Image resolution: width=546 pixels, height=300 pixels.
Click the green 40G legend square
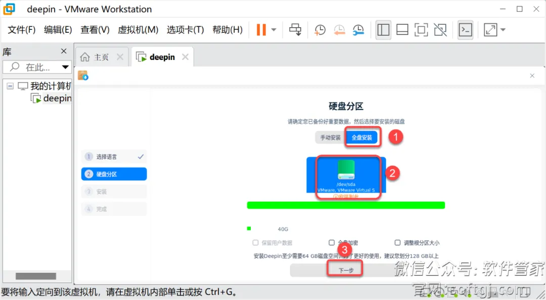coord(249,228)
